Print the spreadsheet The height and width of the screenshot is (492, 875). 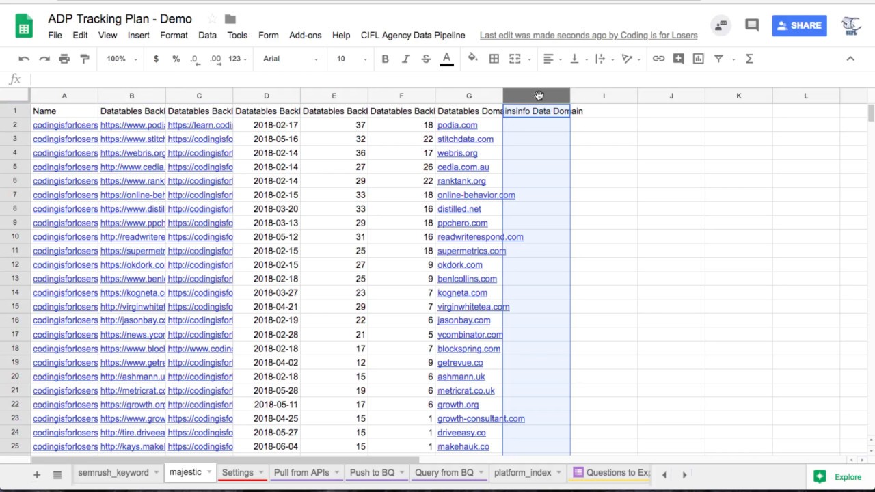pyautogui.click(x=64, y=59)
